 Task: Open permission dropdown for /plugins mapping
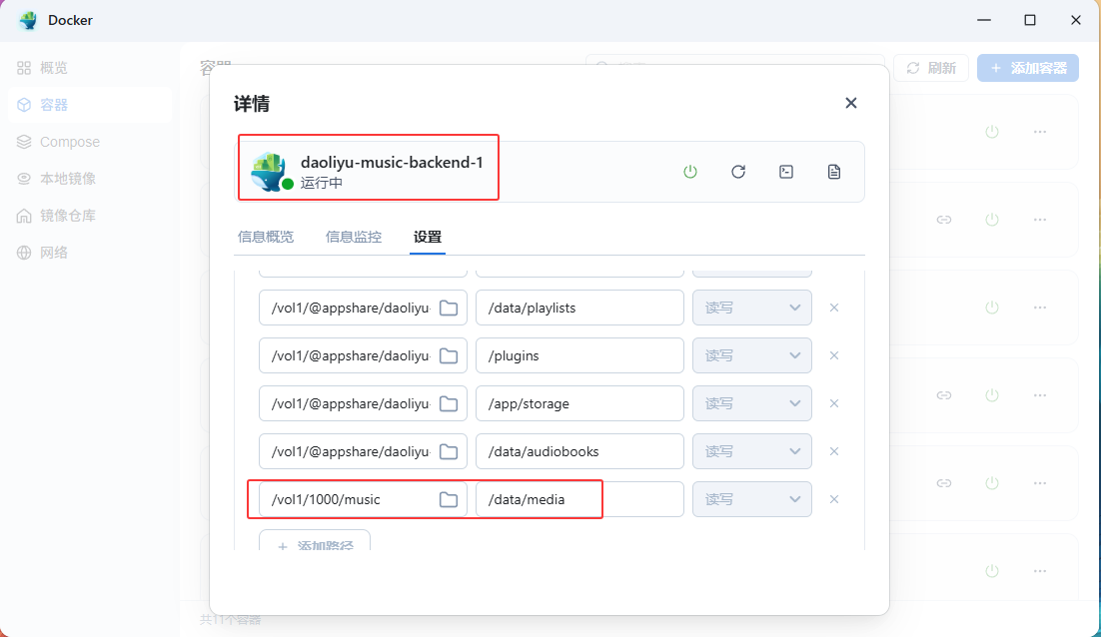[x=751, y=355]
